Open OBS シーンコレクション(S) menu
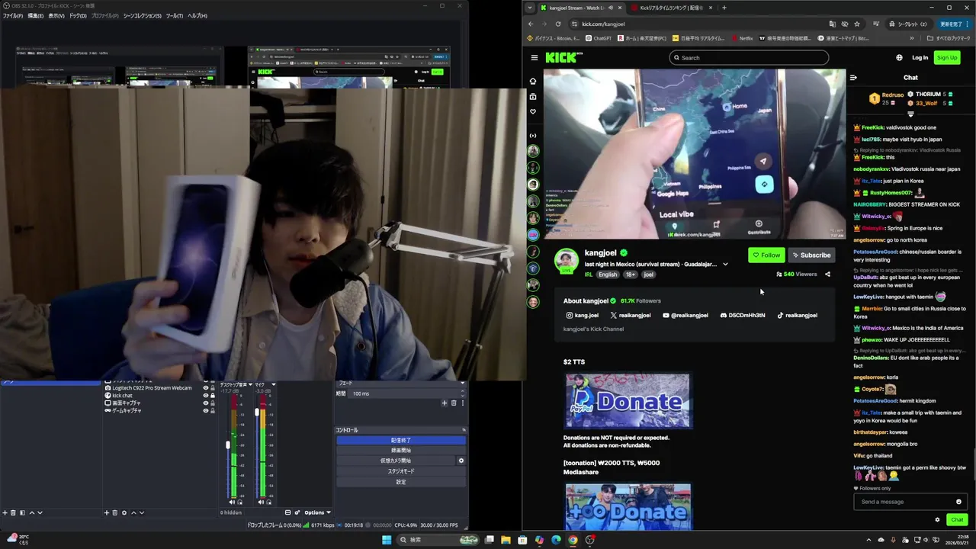The width and height of the screenshot is (976, 549). [143, 15]
